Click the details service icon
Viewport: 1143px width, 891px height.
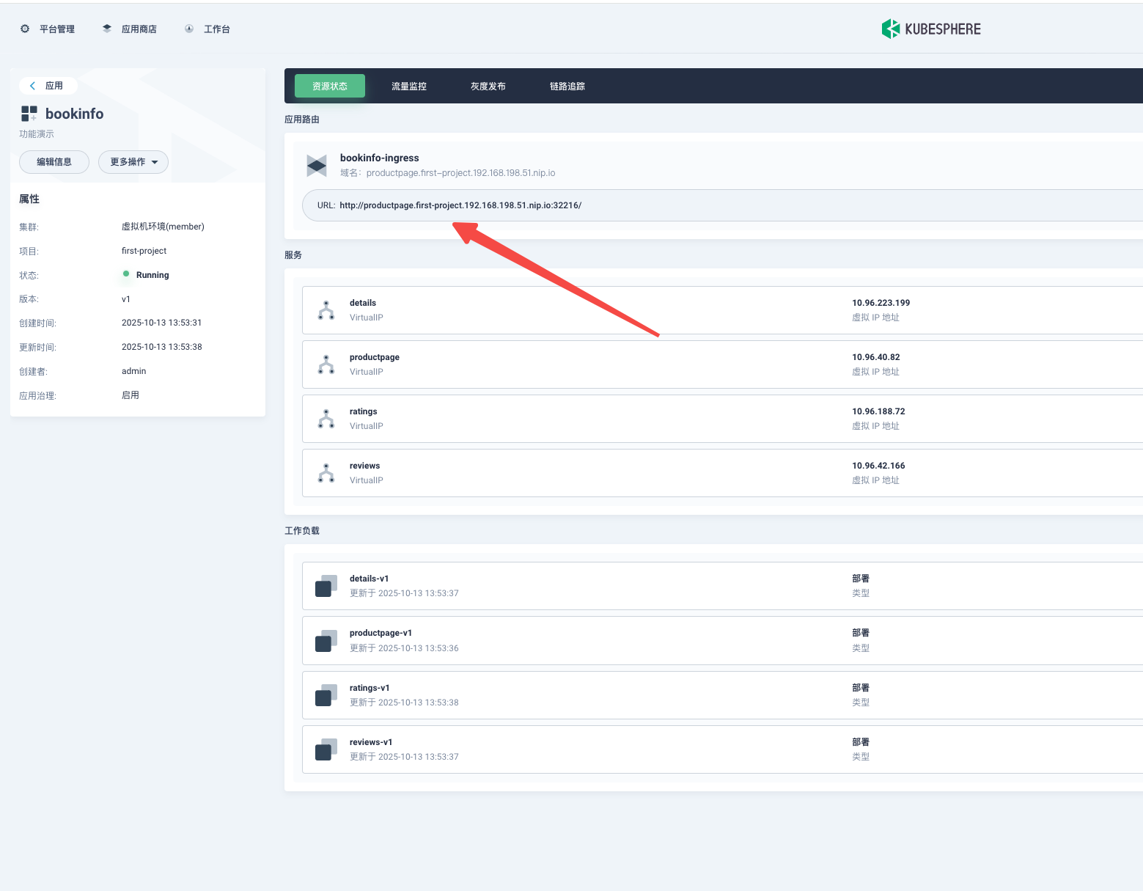coord(326,310)
